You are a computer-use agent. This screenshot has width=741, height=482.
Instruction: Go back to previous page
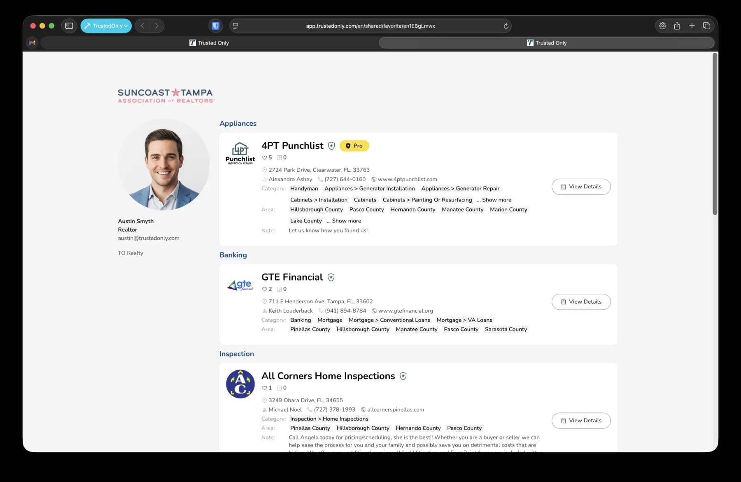pyautogui.click(x=142, y=26)
